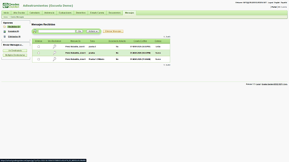Screen dimensions: 289x162
Task: Switch language to Español
Action: click(284, 3)
